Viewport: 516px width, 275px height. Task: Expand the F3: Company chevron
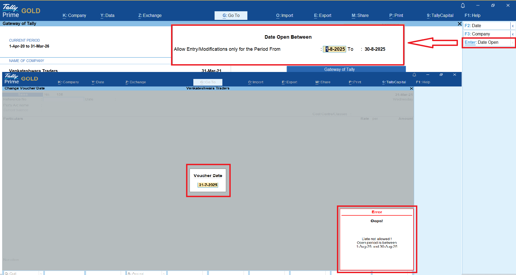pos(513,34)
